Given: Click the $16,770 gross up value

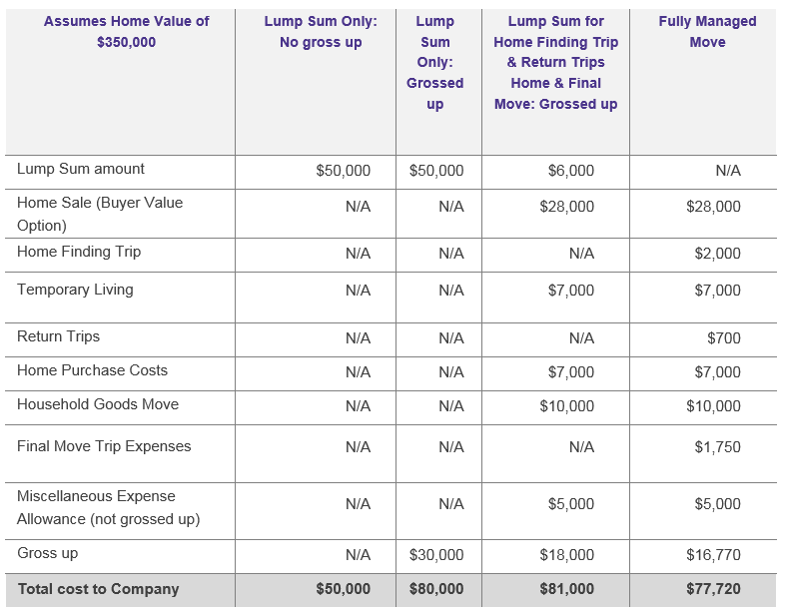Looking at the screenshot, I should click(x=714, y=555).
